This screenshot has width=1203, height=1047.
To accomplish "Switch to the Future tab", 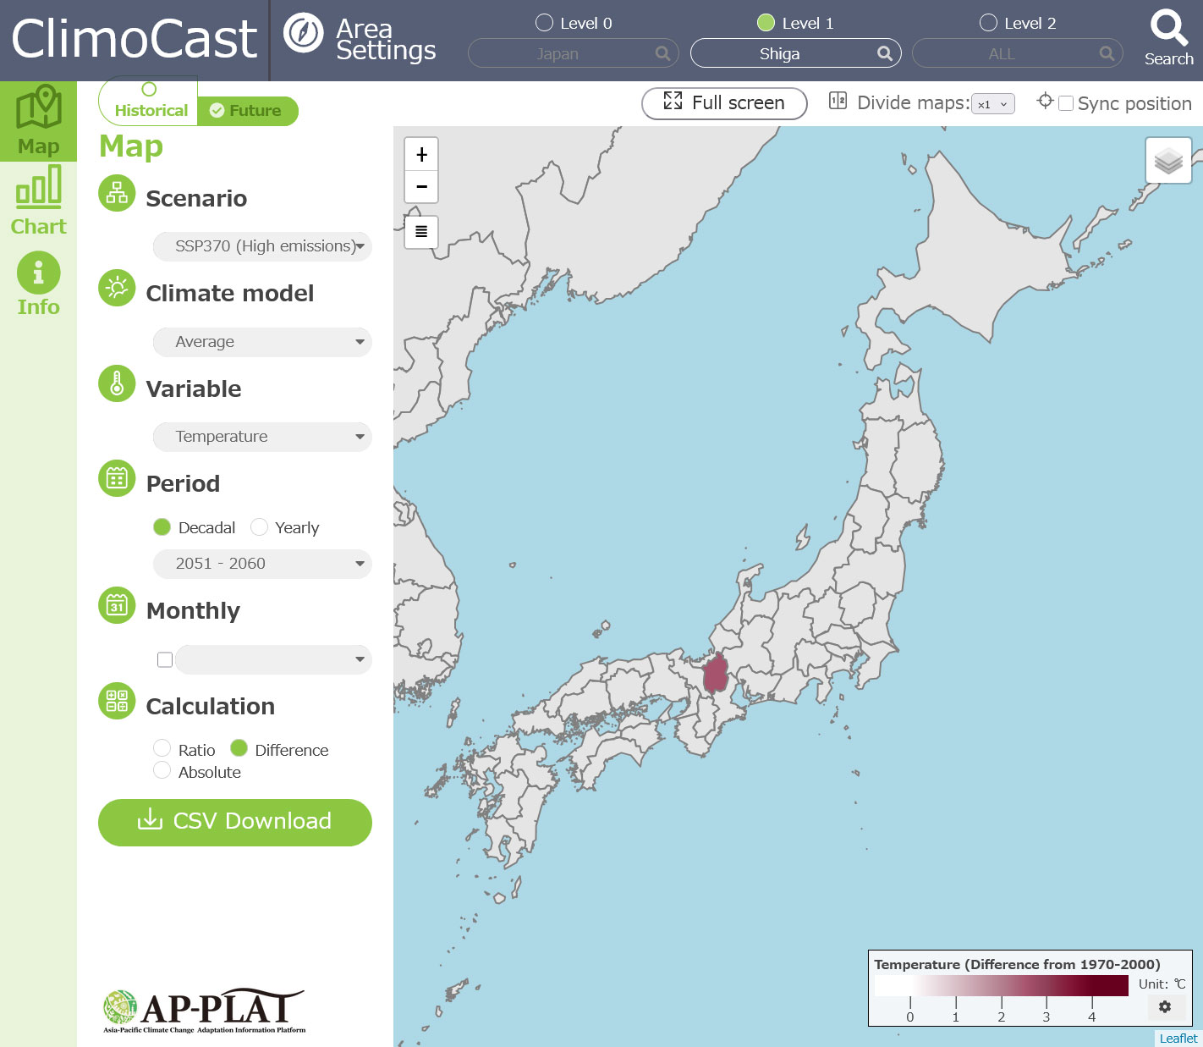I will point(247,111).
